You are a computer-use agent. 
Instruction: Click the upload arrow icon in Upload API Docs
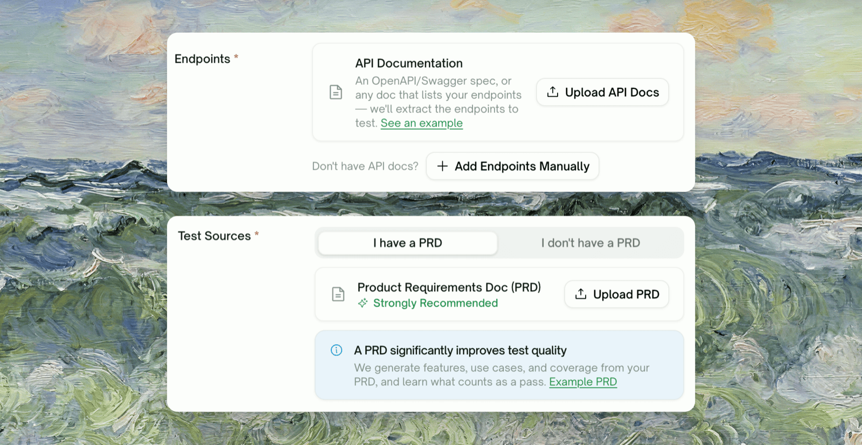tap(553, 92)
